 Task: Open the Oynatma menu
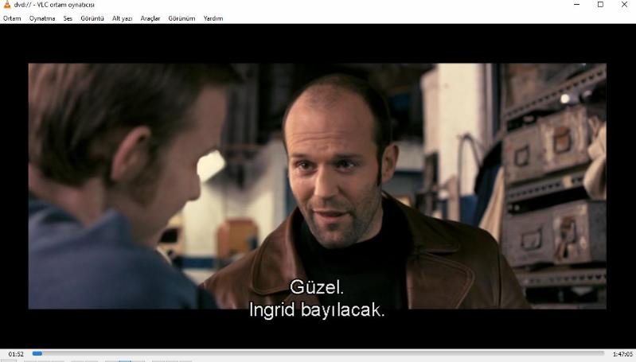42,18
